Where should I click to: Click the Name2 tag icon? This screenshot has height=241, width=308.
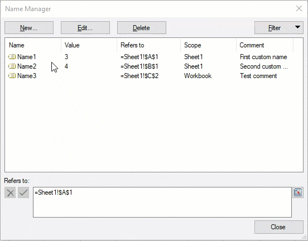pyautogui.click(x=12, y=66)
